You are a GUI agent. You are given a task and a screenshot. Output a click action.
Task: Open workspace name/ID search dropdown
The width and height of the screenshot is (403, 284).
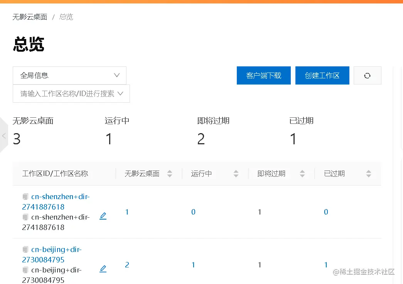tap(71, 94)
